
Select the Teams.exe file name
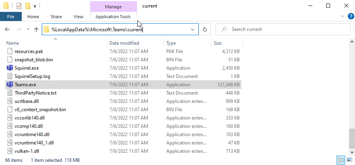pos(25,85)
